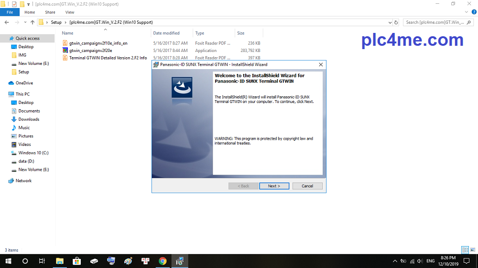Viewport: 478px width, 268px height.
Task: Switch to large icons view layout
Action: pos(473,250)
